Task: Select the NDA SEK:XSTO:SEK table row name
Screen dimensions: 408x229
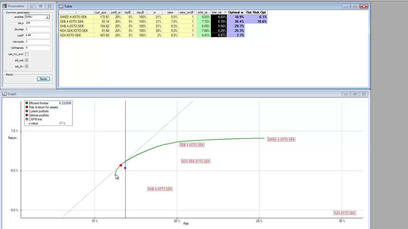Action: (74, 31)
